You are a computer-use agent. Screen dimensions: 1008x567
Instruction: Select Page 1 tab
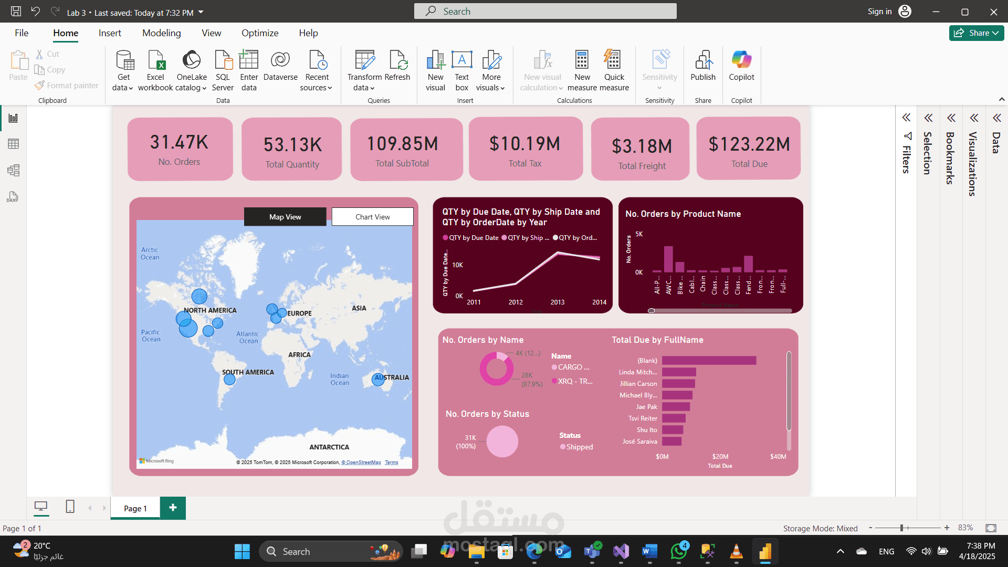[x=135, y=508]
